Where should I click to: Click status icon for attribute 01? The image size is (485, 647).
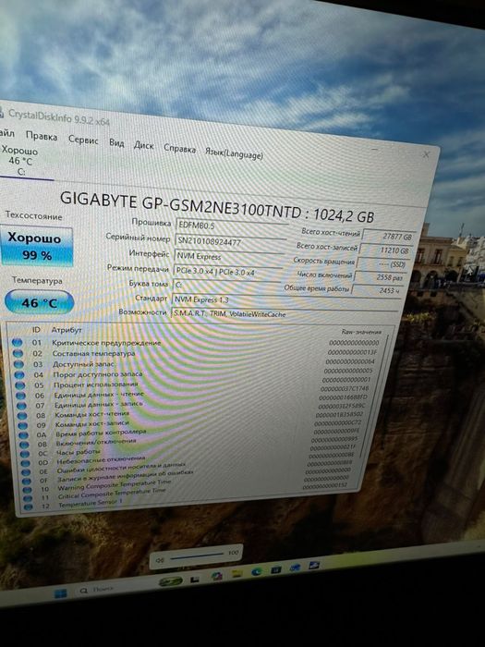(x=18, y=343)
